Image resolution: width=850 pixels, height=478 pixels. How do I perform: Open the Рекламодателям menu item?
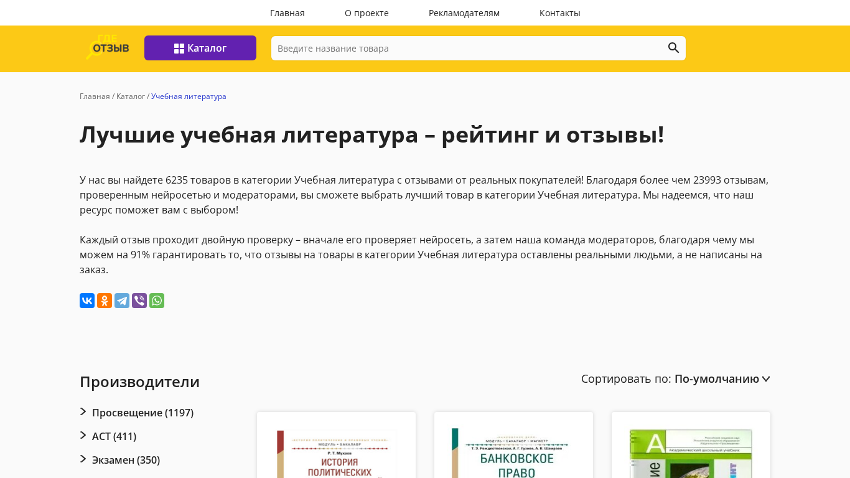(464, 13)
